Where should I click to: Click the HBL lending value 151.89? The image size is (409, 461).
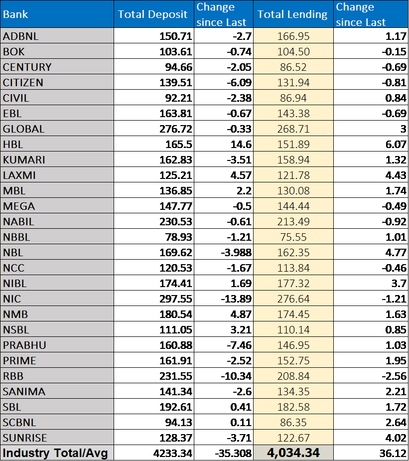tap(293, 144)
